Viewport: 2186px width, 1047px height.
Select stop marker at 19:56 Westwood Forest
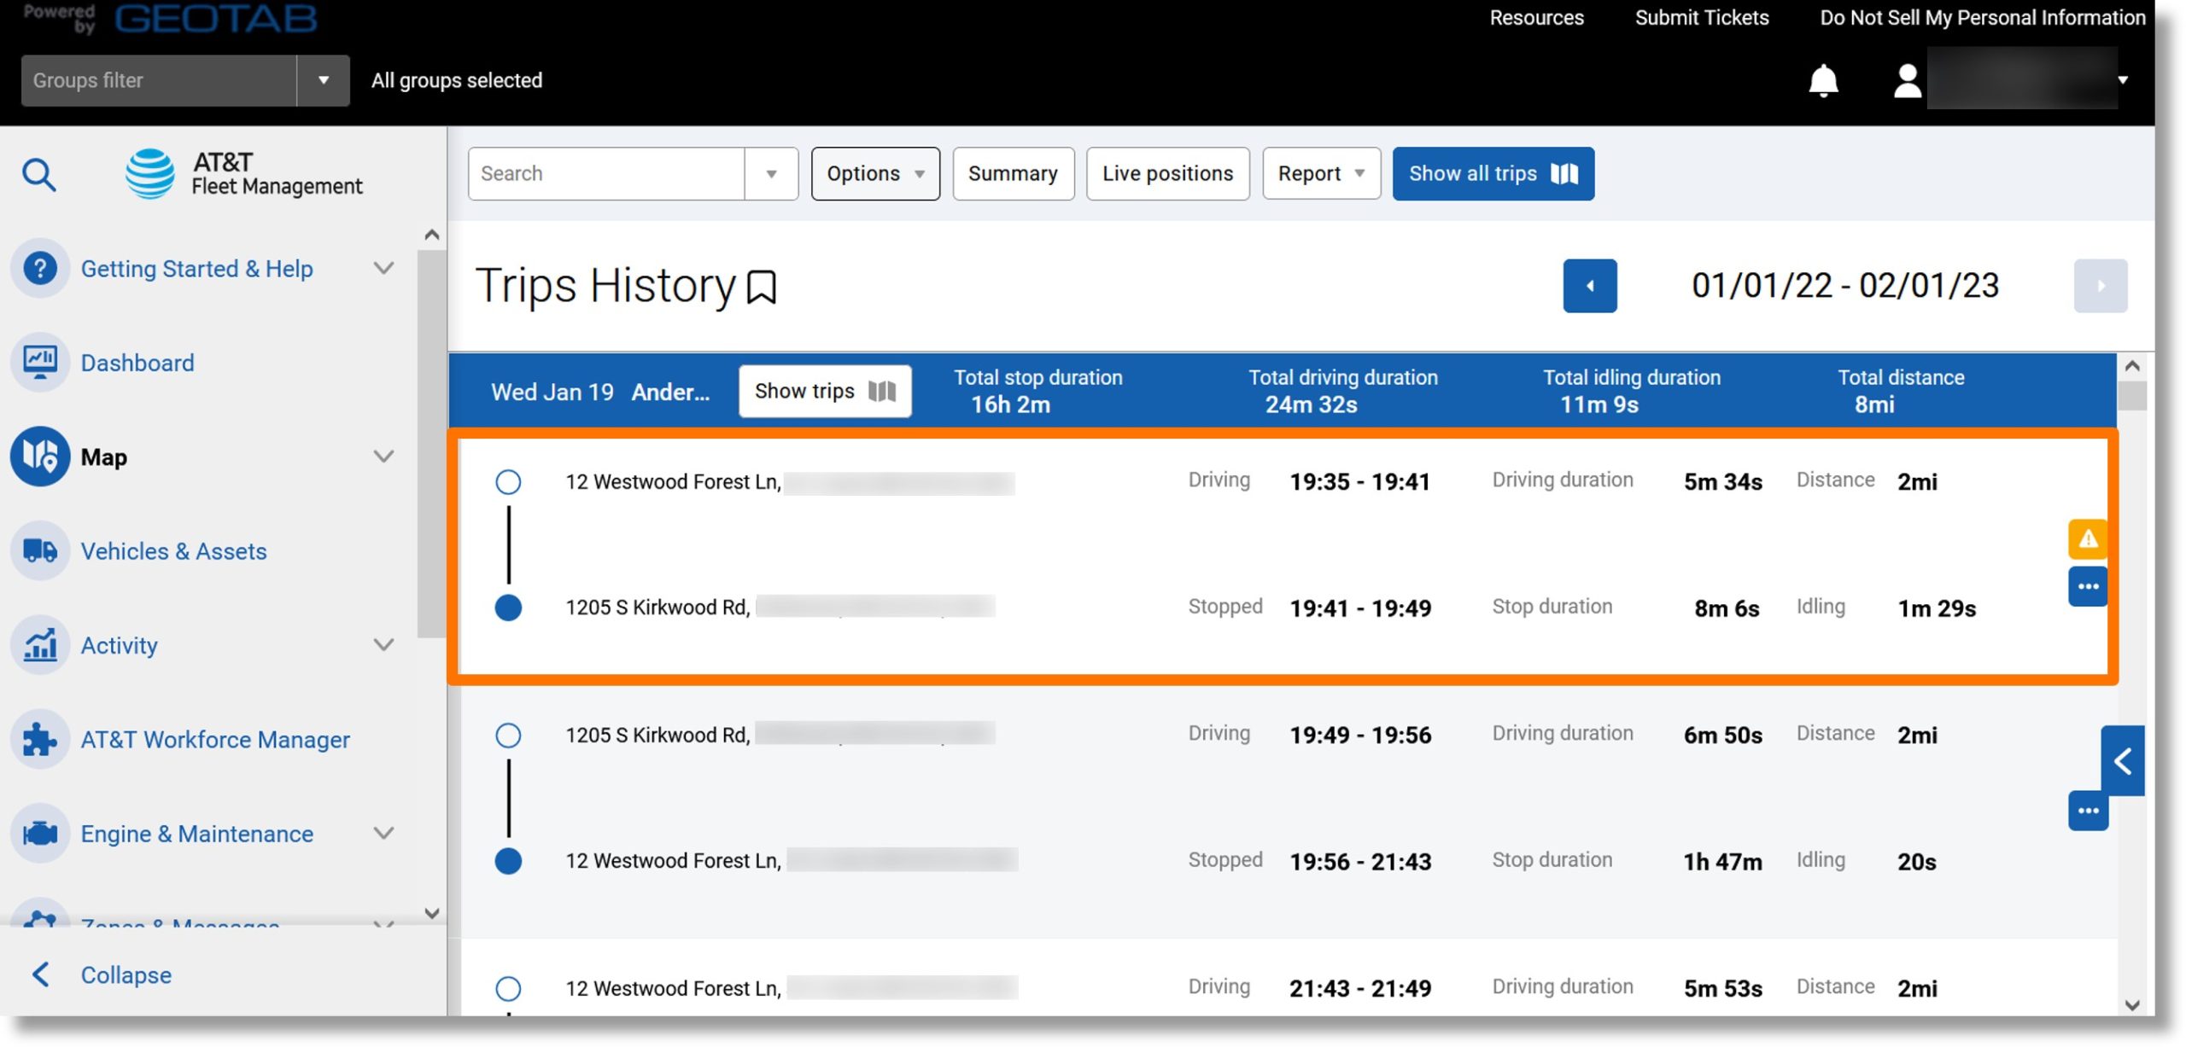pos(508,861)
